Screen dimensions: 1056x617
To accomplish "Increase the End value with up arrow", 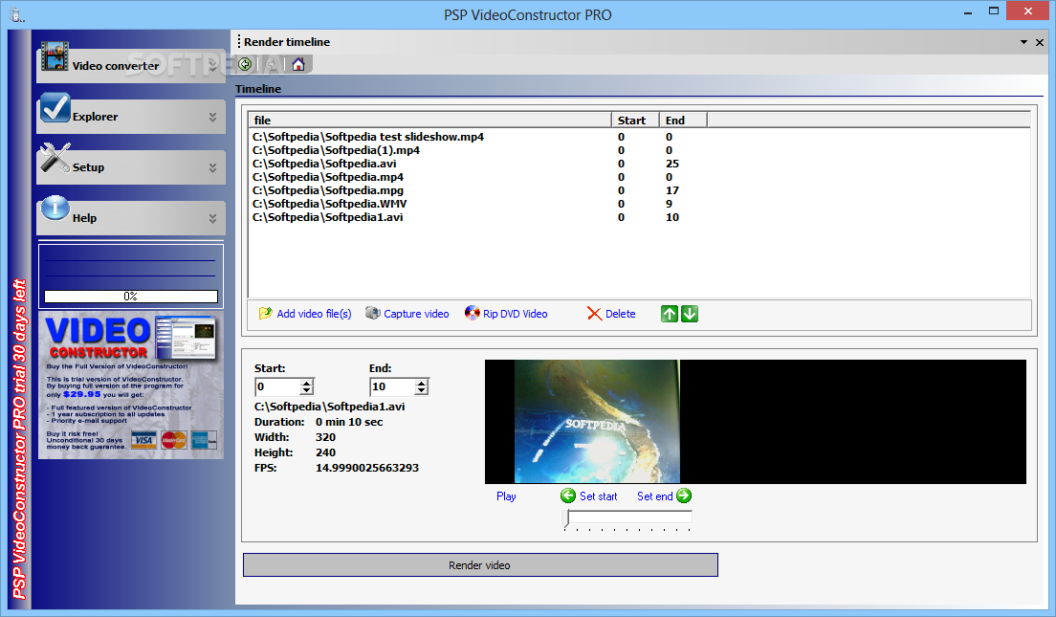I will coord(421,384).
